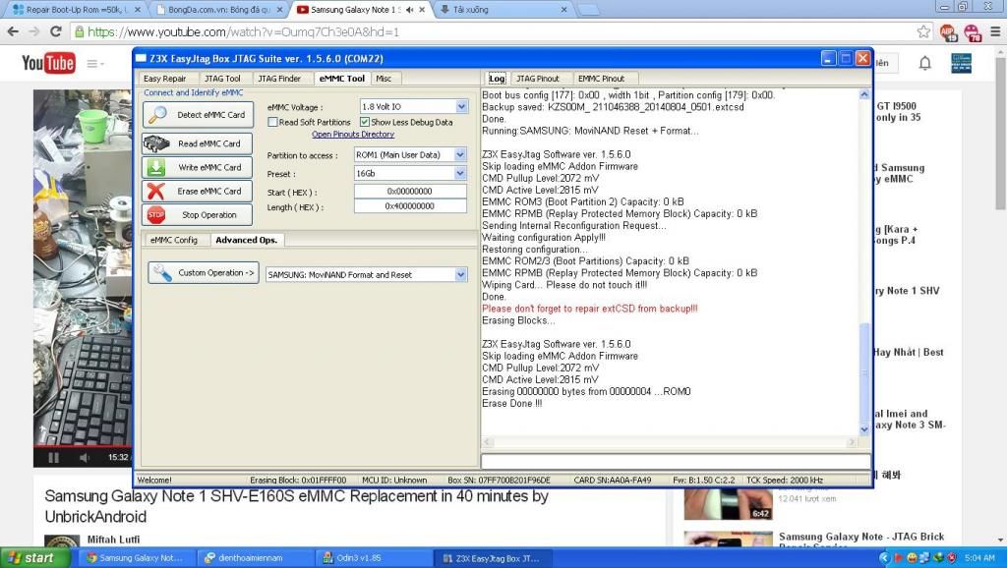Open YouTube account avatar
1007x568 pixels.
[x=961, y=63]
